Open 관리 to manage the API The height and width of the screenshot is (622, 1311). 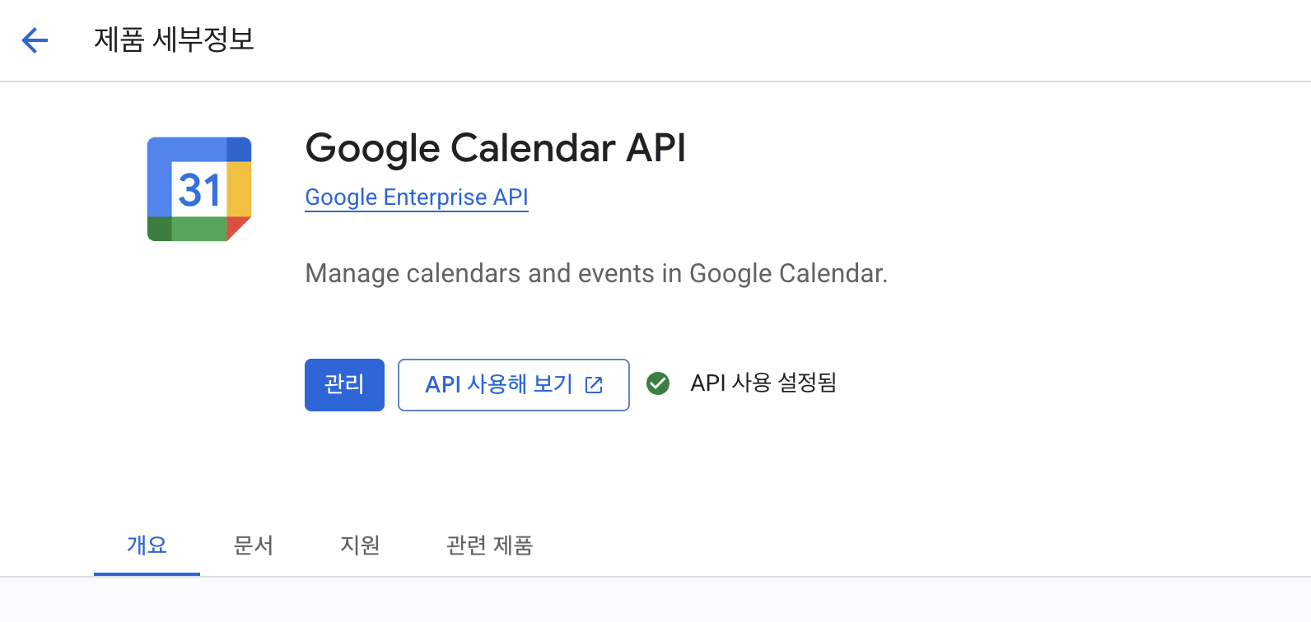[344, 385]
